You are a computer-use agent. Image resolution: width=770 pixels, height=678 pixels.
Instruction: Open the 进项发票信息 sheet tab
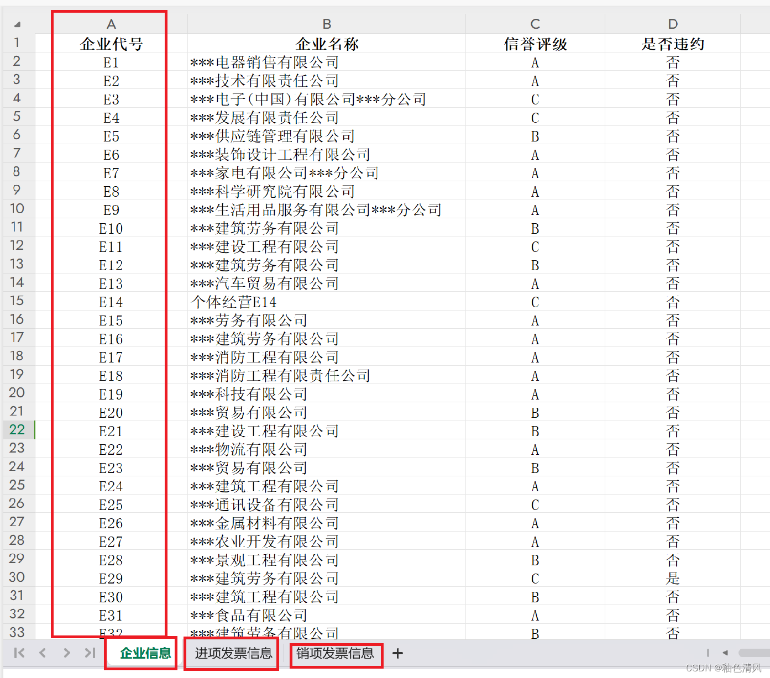click(x=233, y=653)
